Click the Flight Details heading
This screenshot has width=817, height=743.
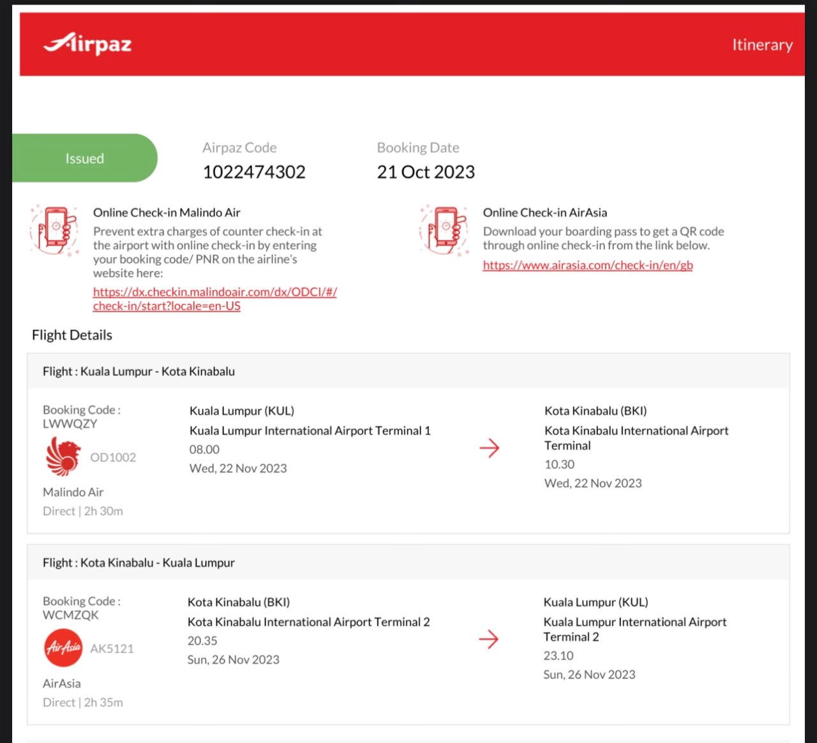[72, 335]
